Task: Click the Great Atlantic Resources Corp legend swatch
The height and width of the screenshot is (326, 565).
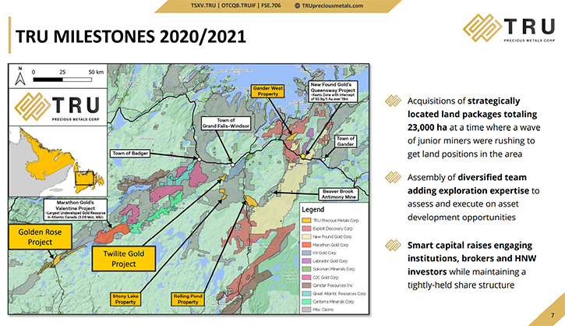Action: click(306, 293)
